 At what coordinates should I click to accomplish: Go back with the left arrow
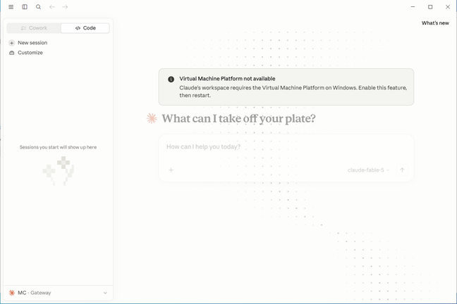point(52,7)
